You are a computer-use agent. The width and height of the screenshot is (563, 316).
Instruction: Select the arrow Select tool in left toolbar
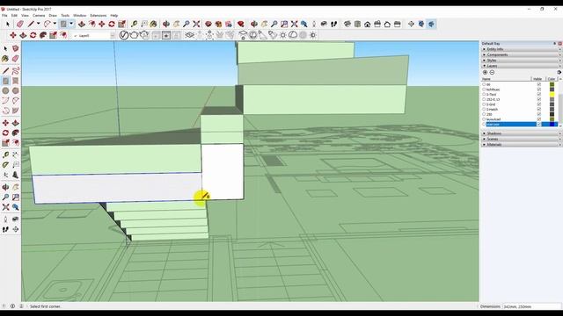(5, 48)
